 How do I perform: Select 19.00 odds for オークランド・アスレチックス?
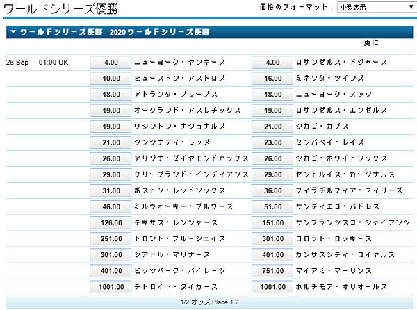click(x=111, y=111)
